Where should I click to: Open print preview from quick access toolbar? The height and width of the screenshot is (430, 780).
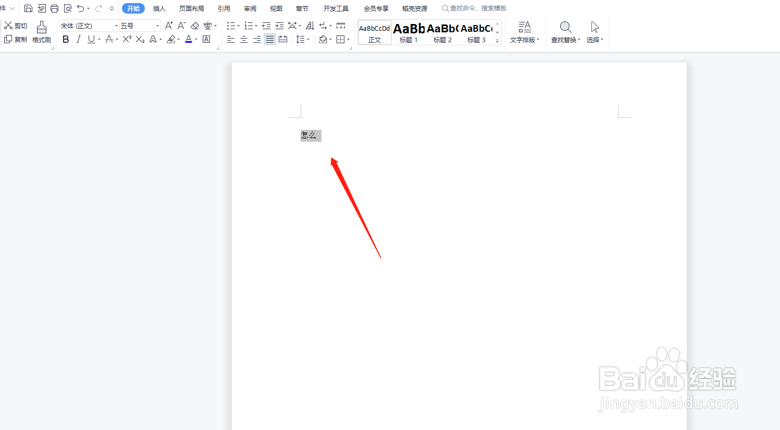coord(68,8)
